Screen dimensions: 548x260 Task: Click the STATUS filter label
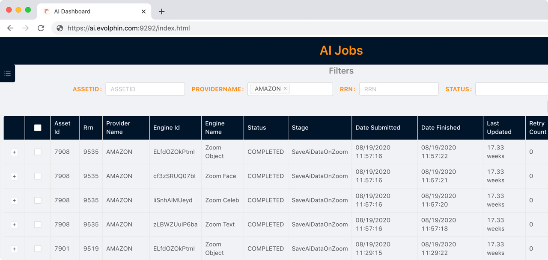459,89
